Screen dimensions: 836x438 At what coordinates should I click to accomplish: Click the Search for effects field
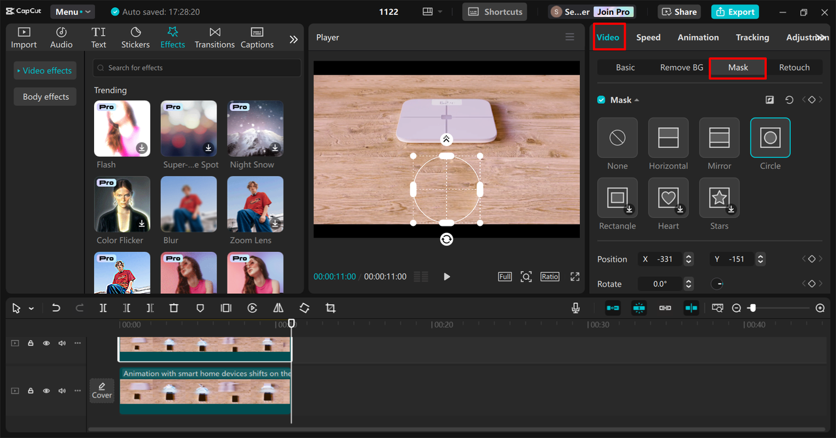click(197, 68)
